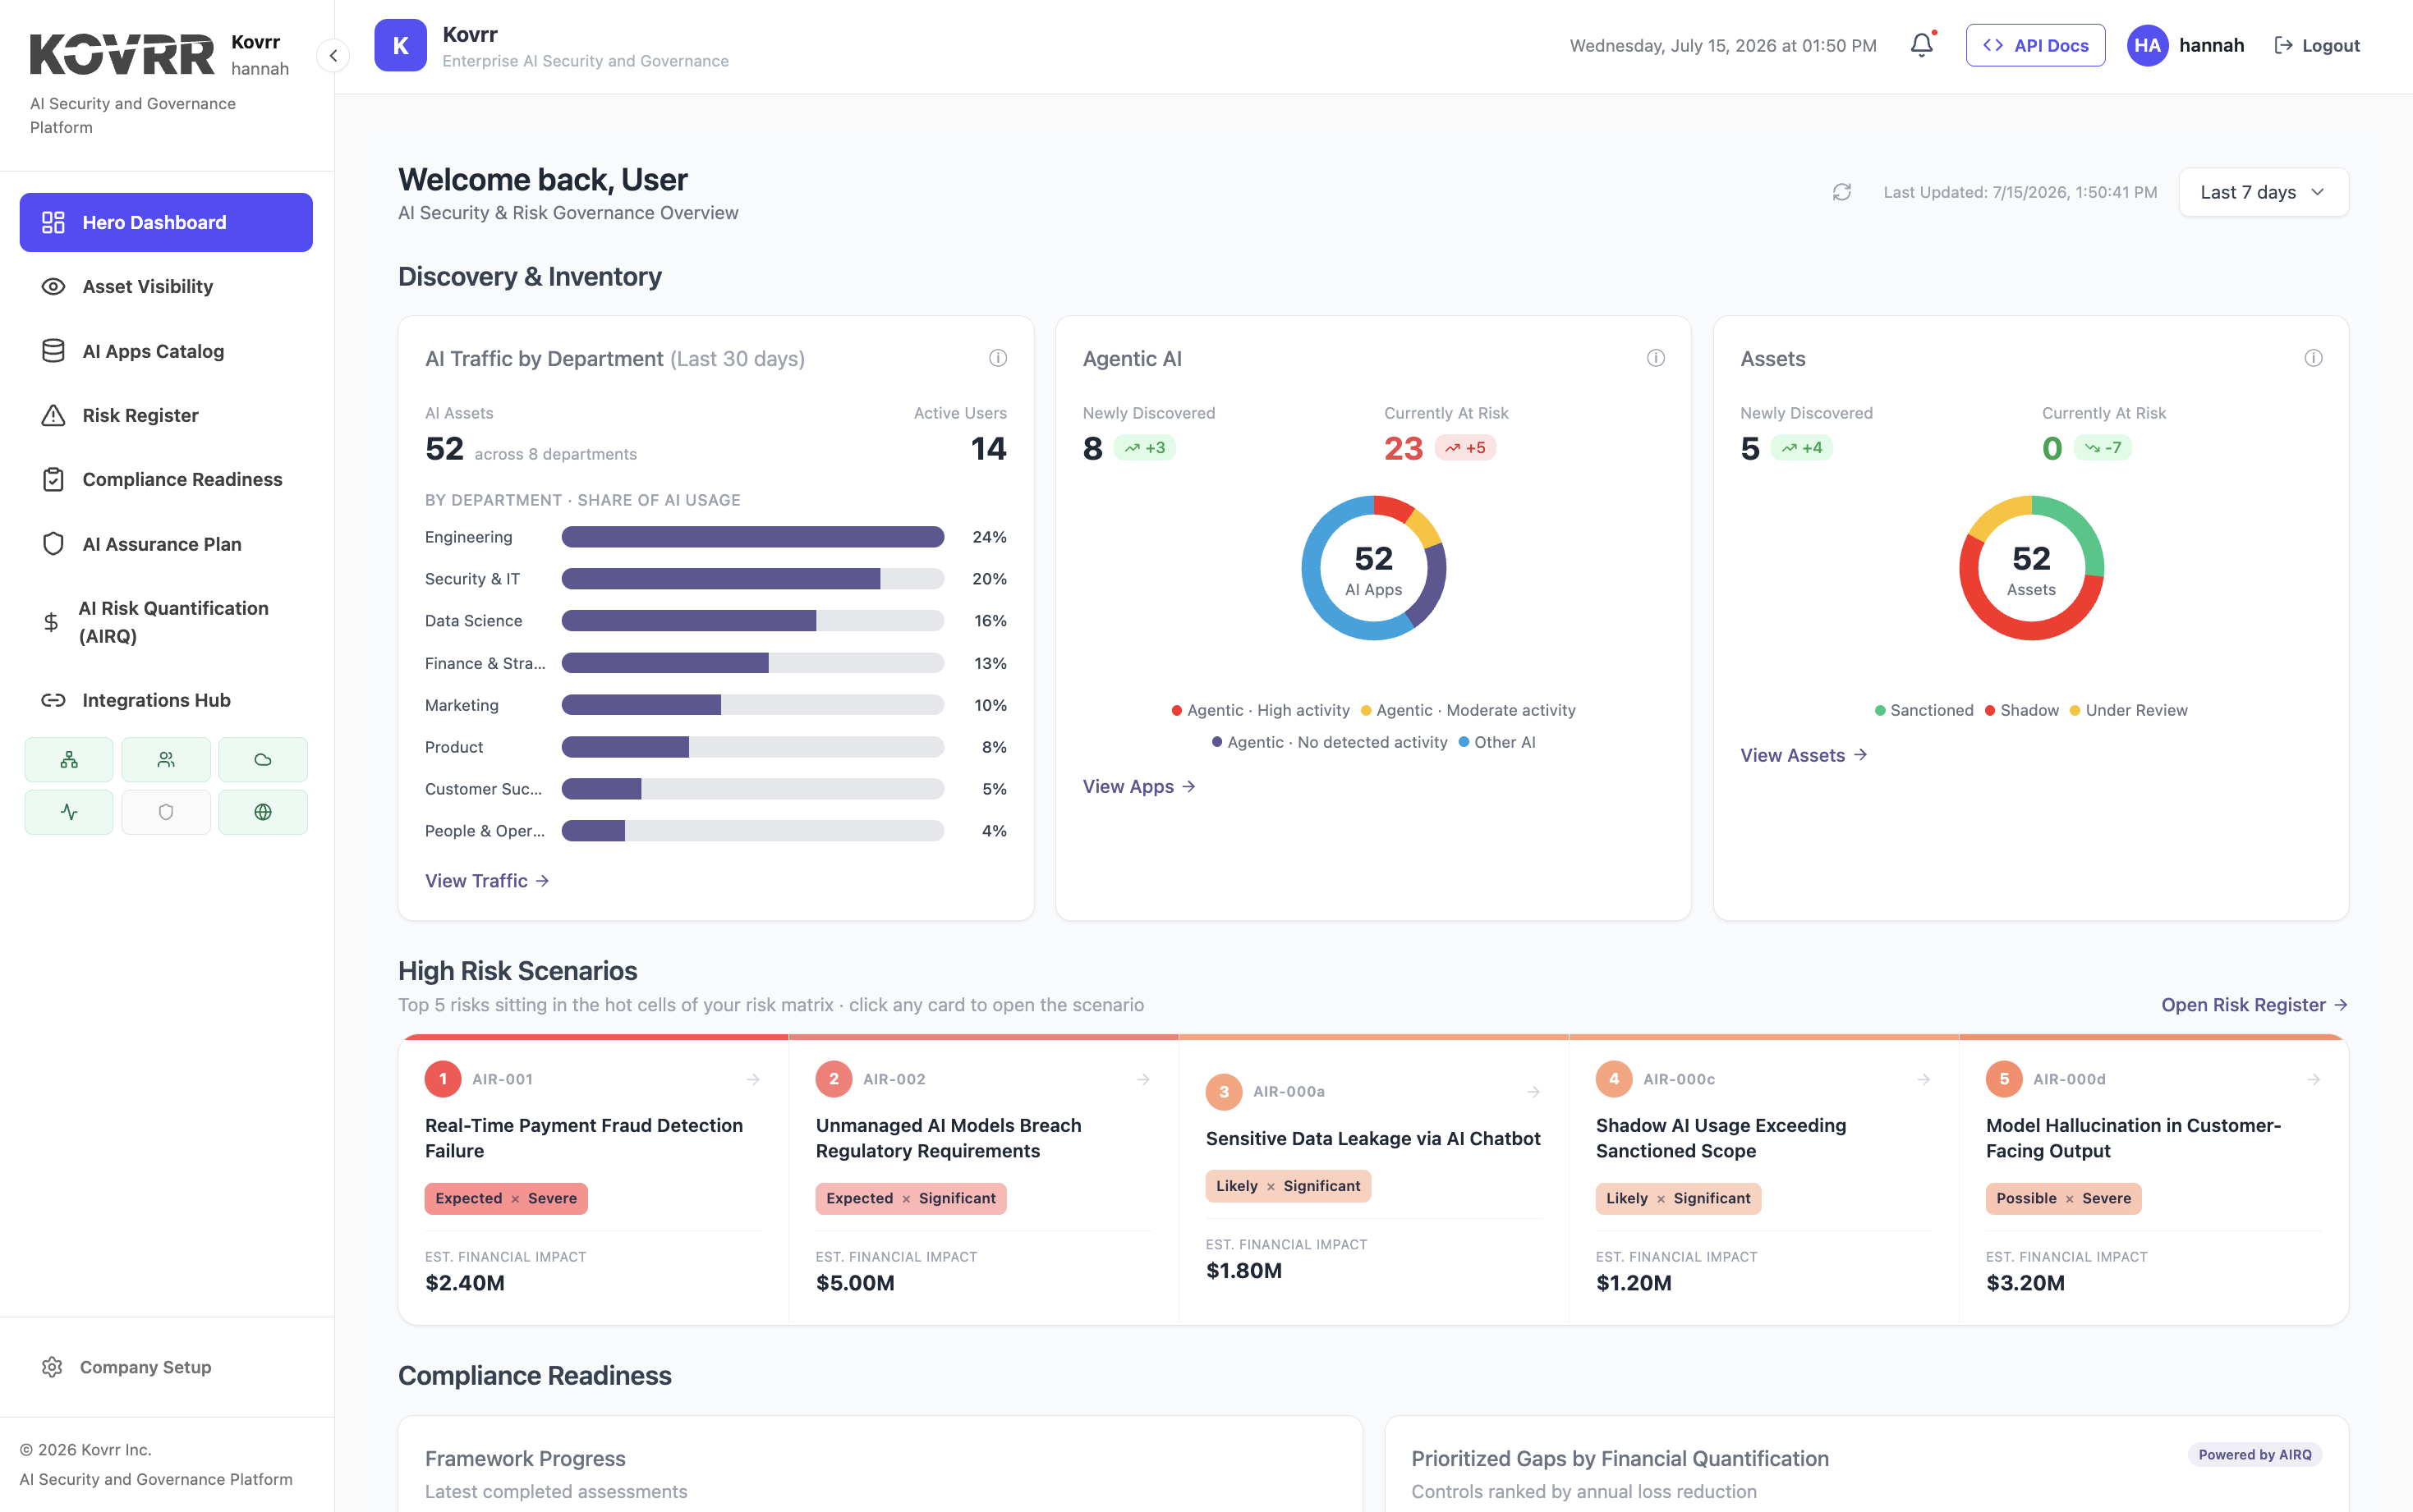The image size is (2413, 1512).
Task: Collapse the sidebar with the chevron button
Action: tap(333, 55)
